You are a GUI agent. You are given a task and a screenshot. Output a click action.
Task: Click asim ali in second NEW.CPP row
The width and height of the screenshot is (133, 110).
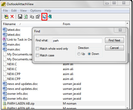point(68,79)
